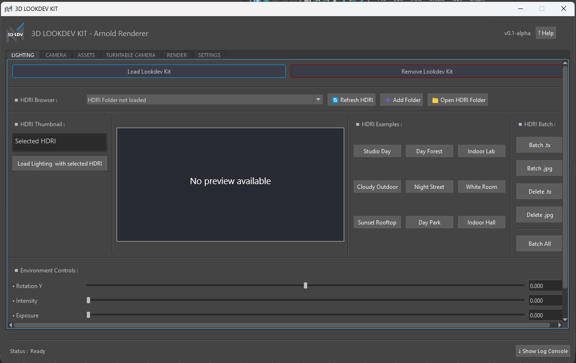The width and height of the screenshot is (576, 363).
Task: Click the 'HDRI Examples :' heading
Action: click(x=382, y=124)
